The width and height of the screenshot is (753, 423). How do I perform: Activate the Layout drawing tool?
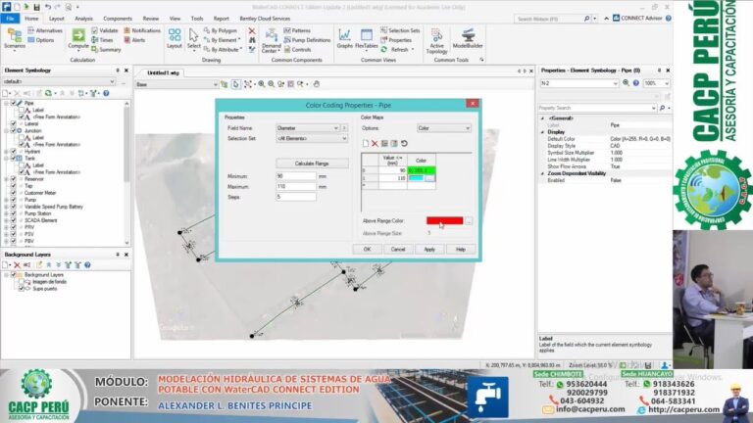[175, 38]
